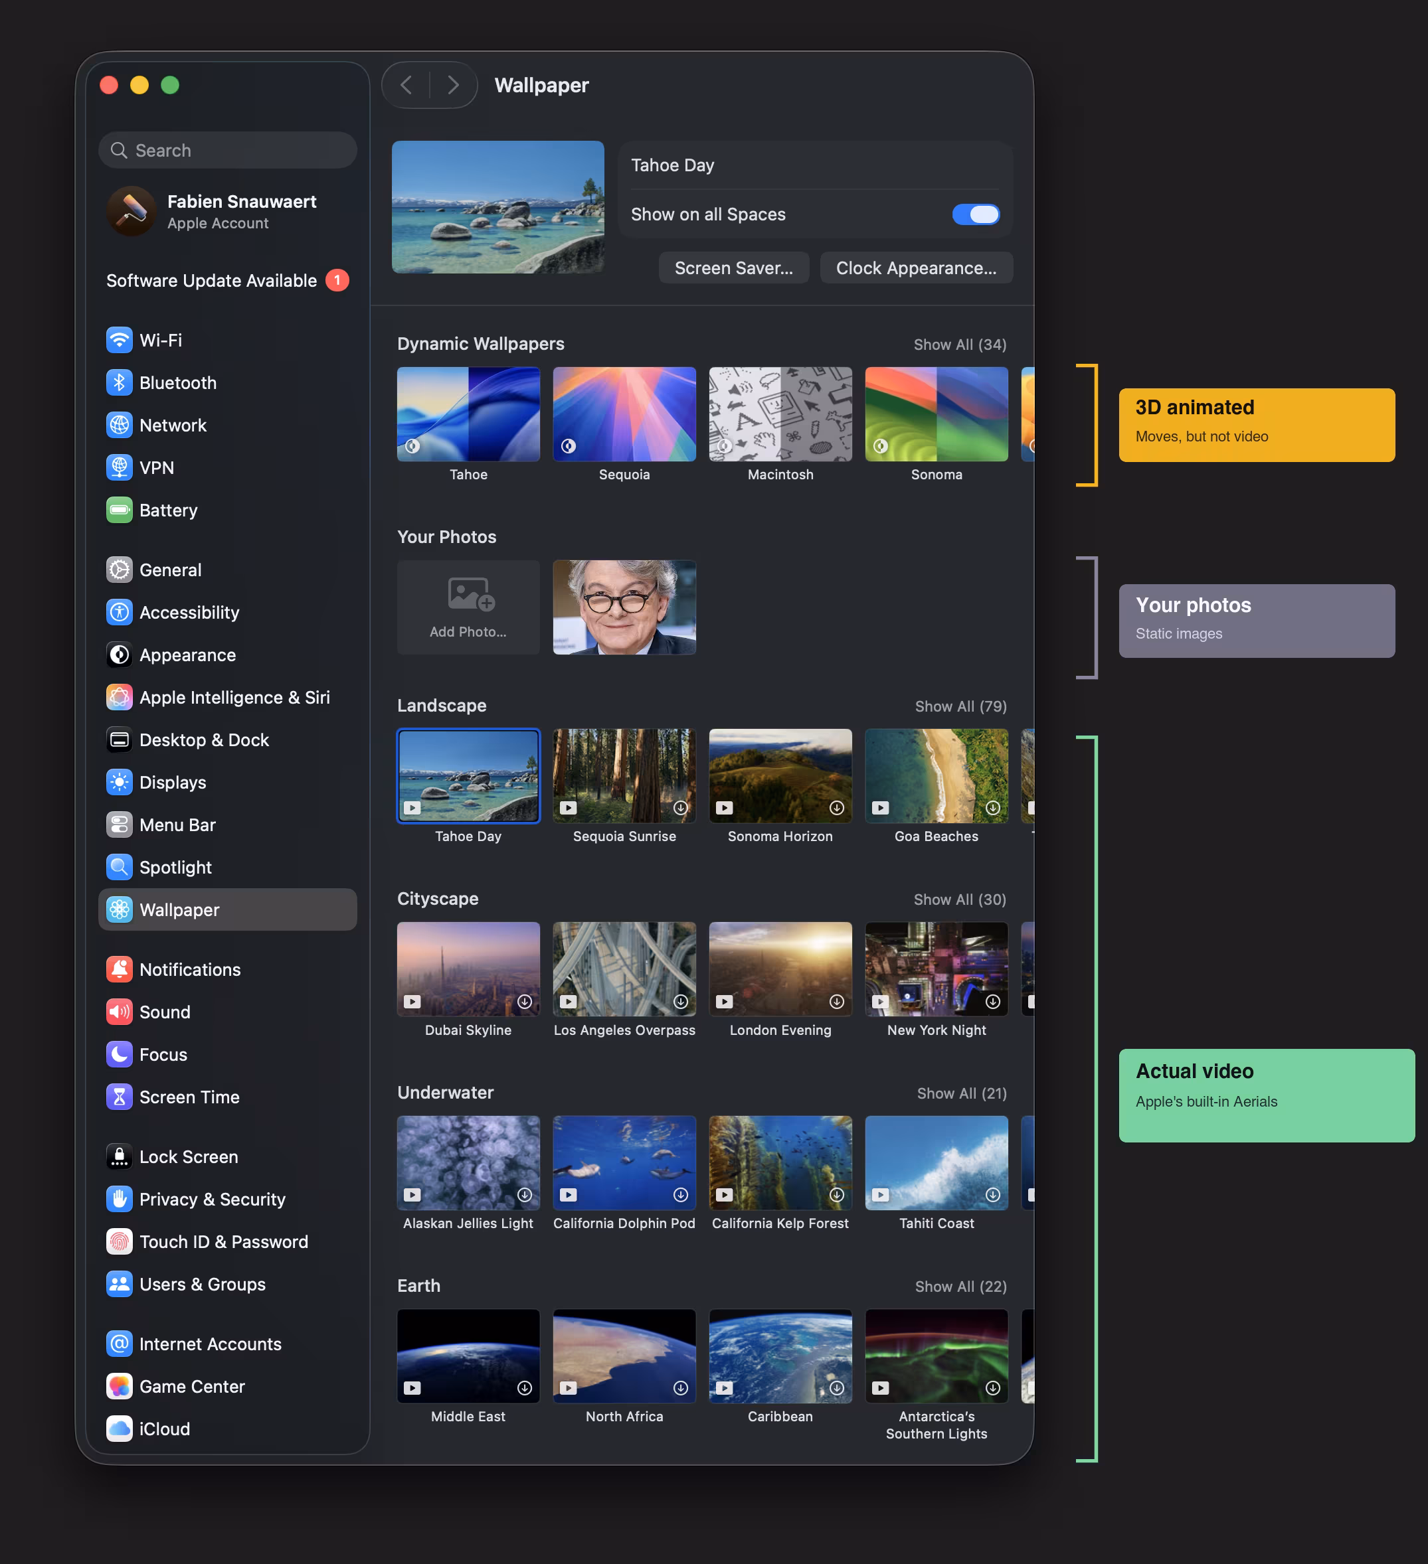This screenshot has width=1428, height=1564.
Task: Click the Add Photo... tile
Action: pos(468,607)
